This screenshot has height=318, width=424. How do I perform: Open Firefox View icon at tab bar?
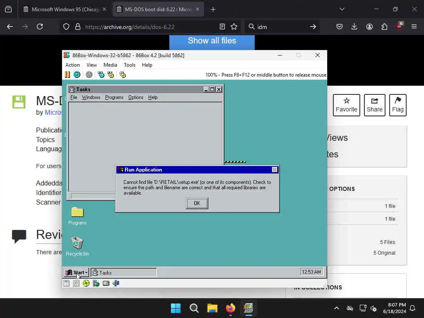(8, 10)
